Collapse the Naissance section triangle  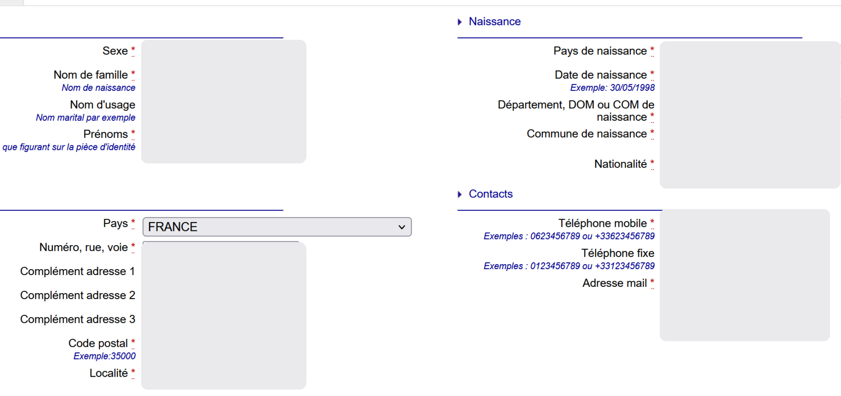coord(460,22)
